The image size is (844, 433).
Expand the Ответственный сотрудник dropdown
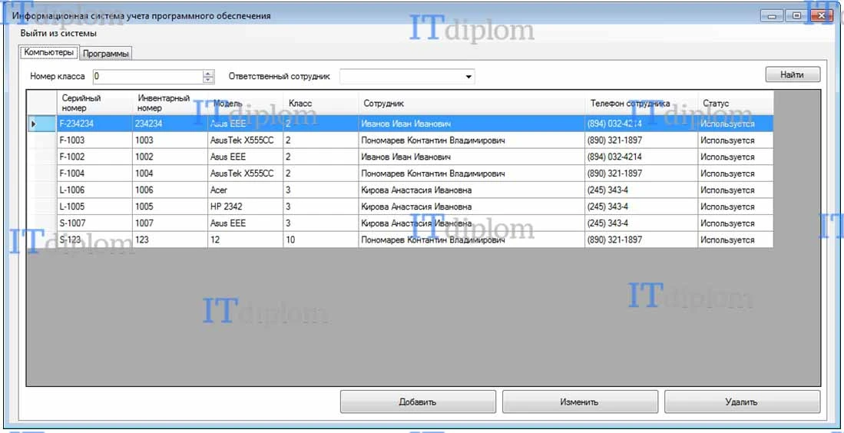468,76
